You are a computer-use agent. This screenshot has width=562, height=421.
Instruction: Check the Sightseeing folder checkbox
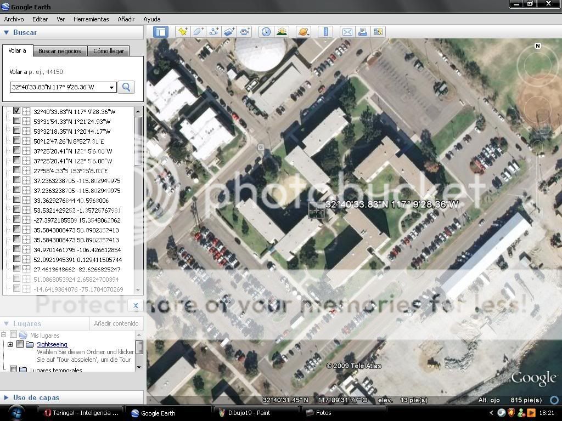pyautogui.click(x=20, y=344)
